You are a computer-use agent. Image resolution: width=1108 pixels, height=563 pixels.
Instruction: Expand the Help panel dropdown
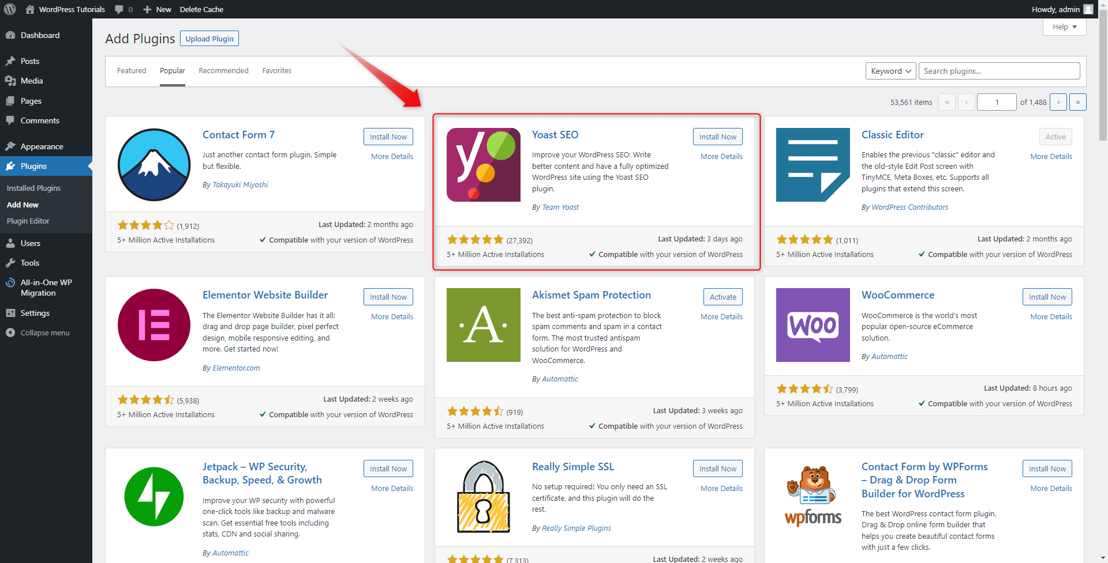(1065, 27)
